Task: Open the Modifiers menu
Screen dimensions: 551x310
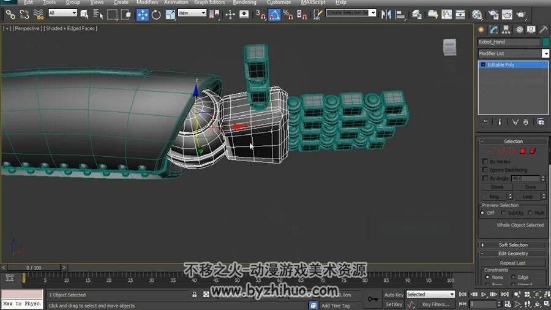Action: pyautogui.click(x=147, y=2)
